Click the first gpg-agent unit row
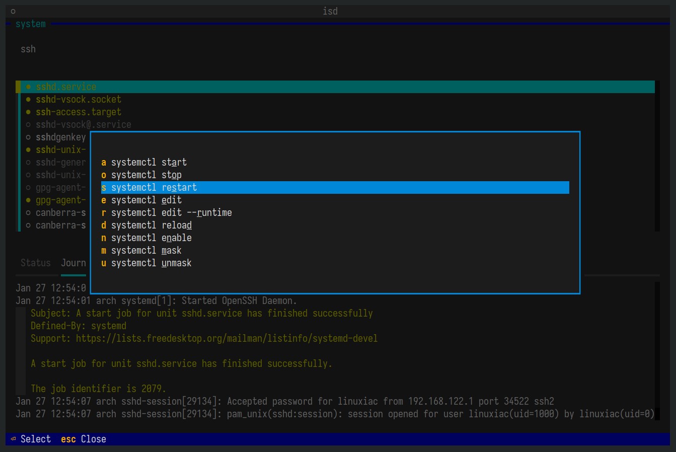 click(x=56, y=187)
